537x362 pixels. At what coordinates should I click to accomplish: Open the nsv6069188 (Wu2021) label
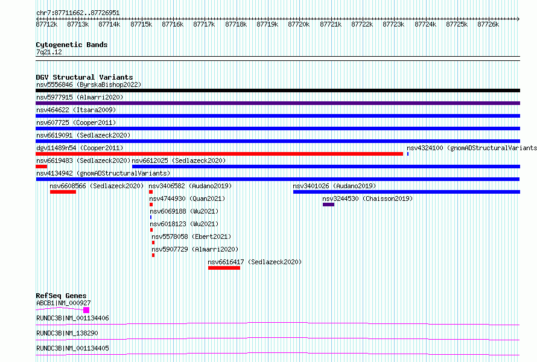pos(184,211)
